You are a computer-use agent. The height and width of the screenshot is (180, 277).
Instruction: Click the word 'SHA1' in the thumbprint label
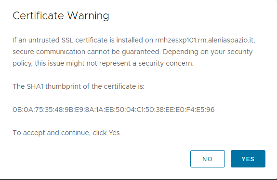tap(35, 86)
